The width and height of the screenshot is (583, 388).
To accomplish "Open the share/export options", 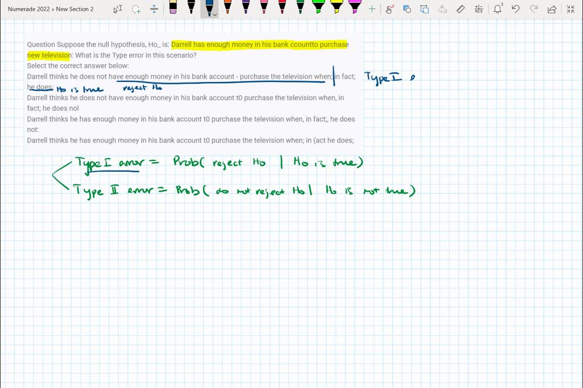I will [x=552, y=9].
